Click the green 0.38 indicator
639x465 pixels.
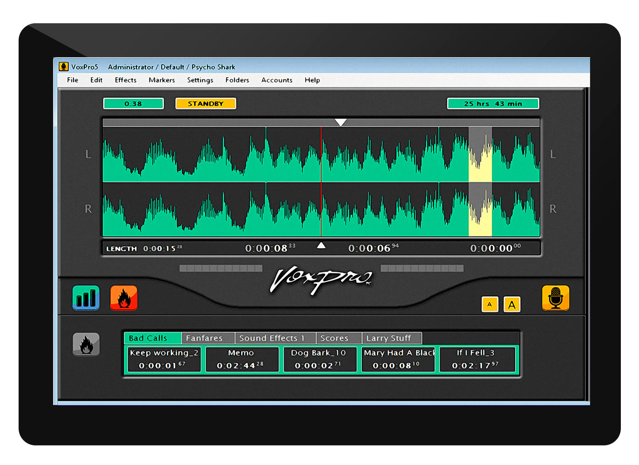(133, 104)
